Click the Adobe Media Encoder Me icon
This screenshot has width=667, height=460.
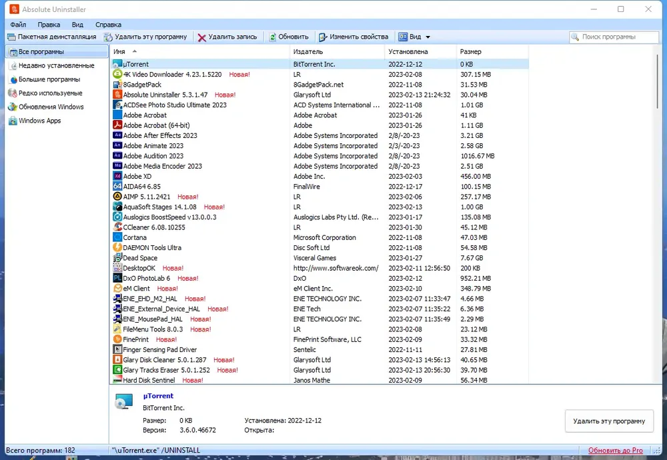pos(117,166)
